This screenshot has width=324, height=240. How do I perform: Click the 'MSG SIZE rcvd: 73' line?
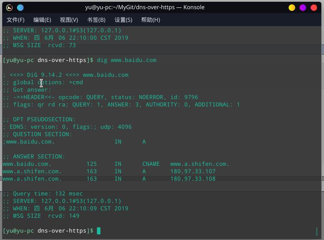click(x=39, y=45)
